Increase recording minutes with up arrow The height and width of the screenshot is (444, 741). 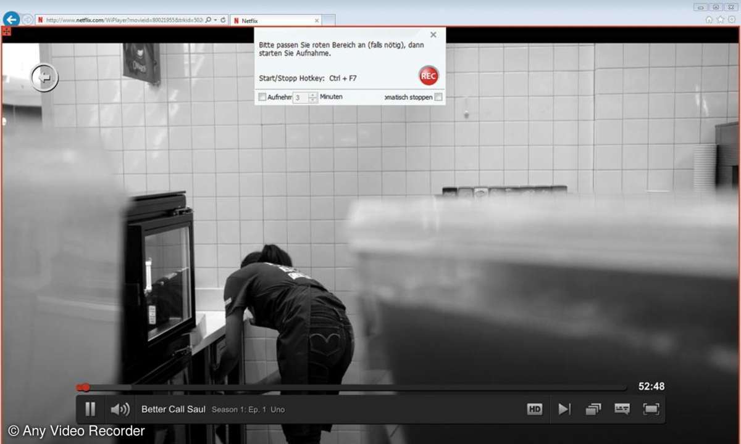point(313,95)
